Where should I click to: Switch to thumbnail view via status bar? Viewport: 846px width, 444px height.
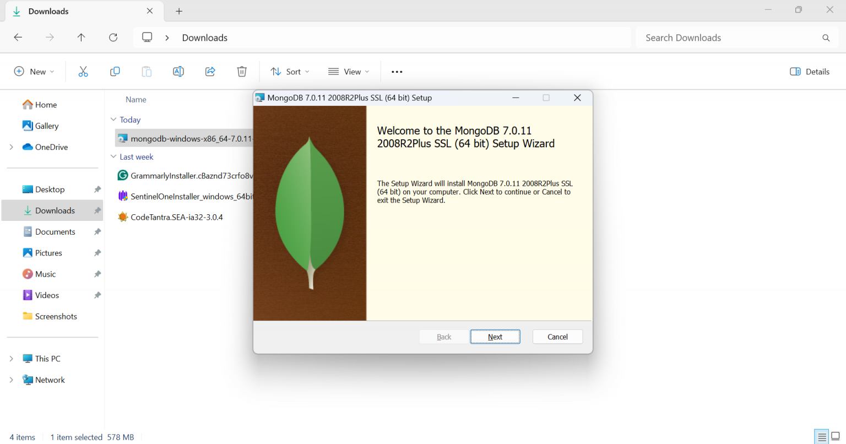(x=836, y=436)
